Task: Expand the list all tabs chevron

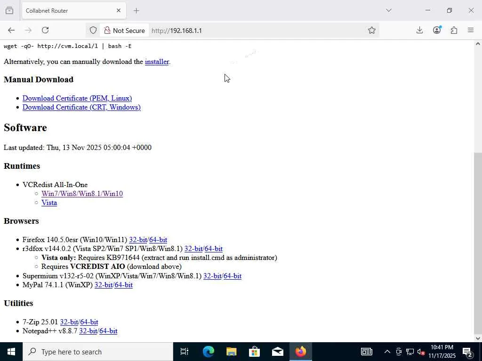Action: pyautogui.click(x=389, y=10)
